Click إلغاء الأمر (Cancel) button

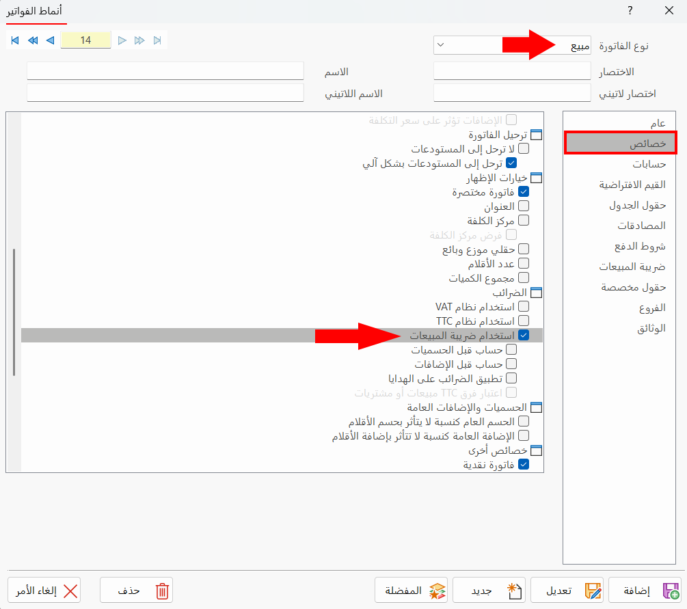pyautogui.click(x=44, y=590)
